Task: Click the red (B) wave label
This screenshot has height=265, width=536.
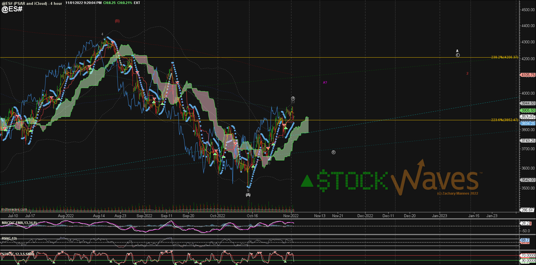Action: pyautogui.click(x=117, y=21)
